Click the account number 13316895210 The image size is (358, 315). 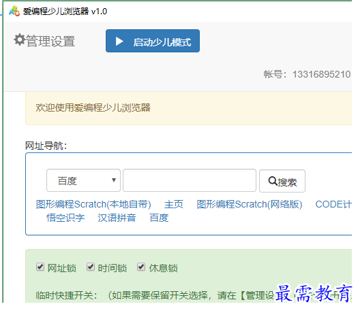coord(321,74)
